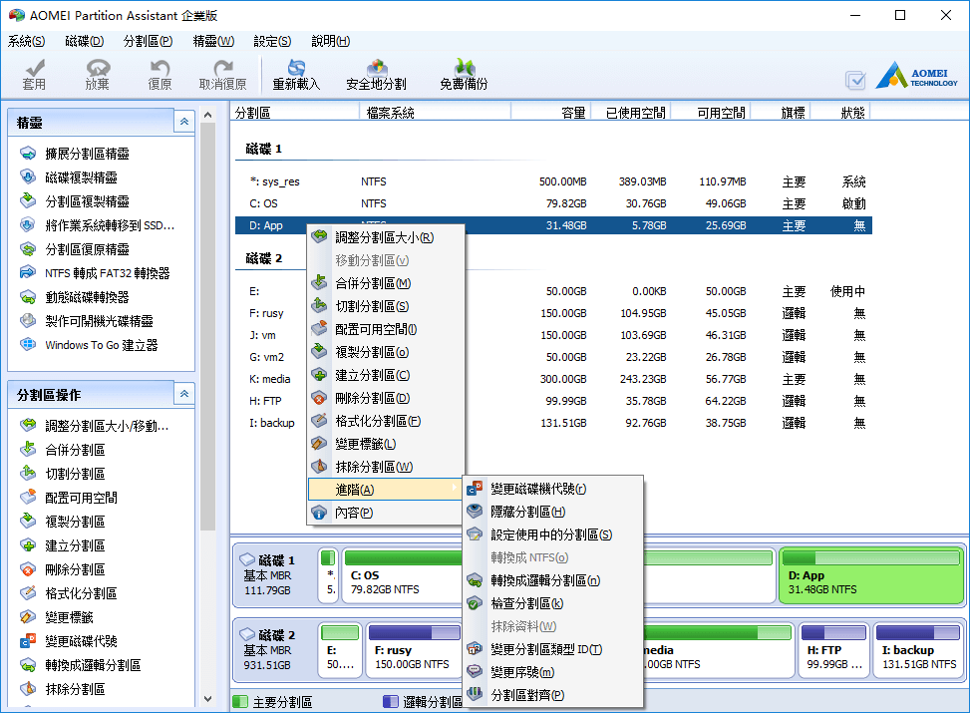Sort by the 檔案系統 column header
The height and width of the screenshot is (713, 970).
click(x=435, y=113)
